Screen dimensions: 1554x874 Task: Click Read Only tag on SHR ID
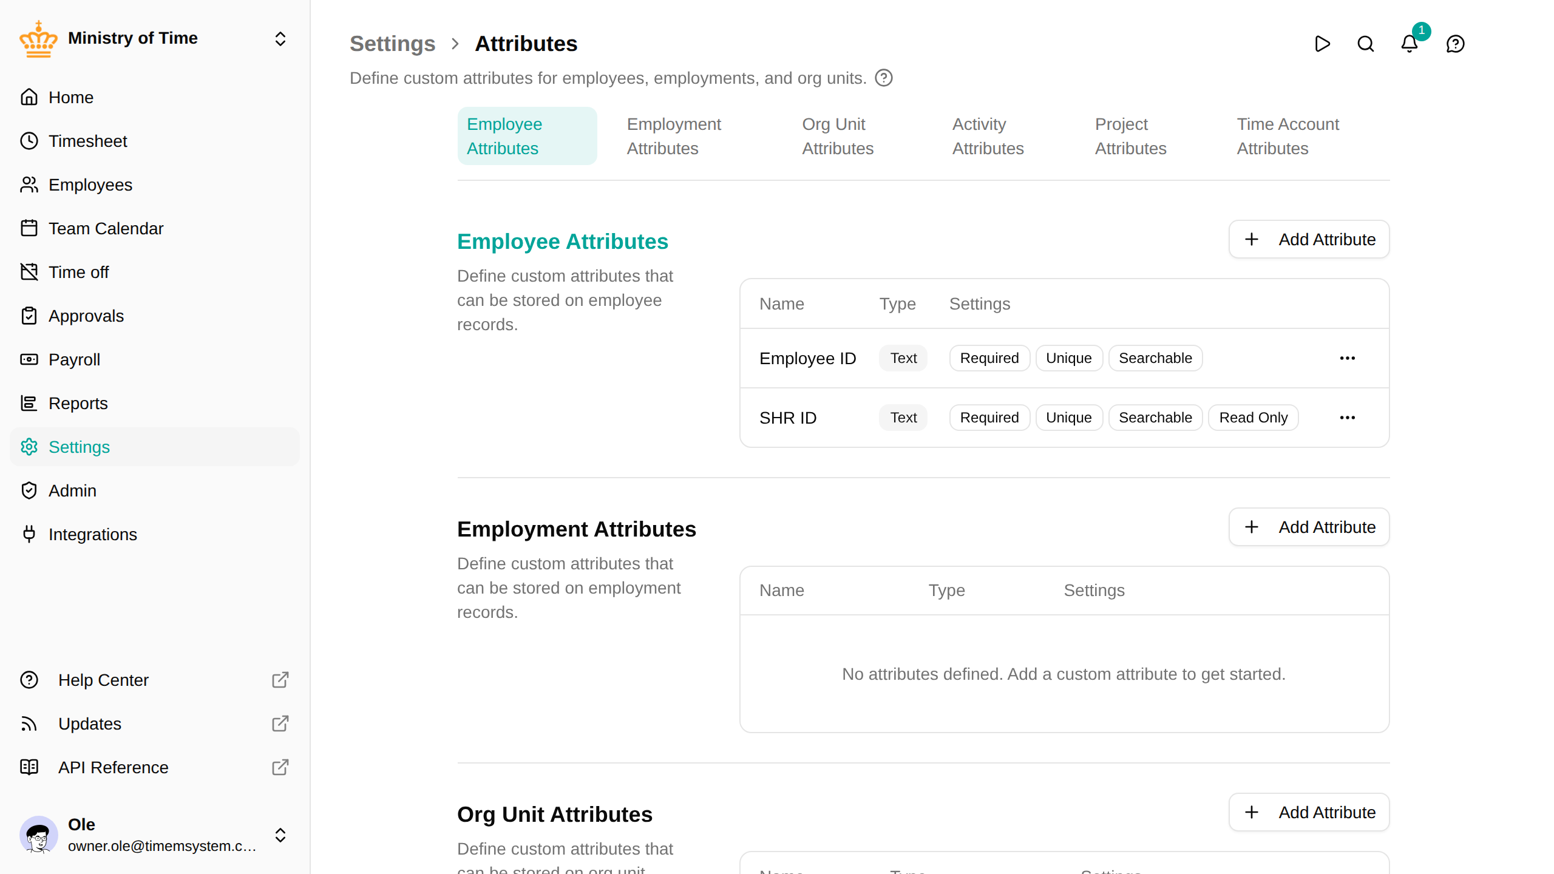1253,418
